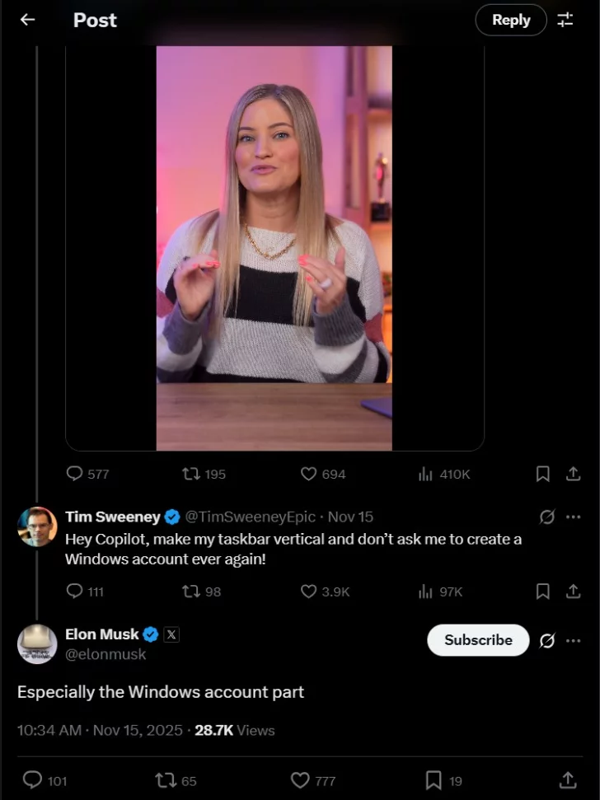Share the video post
Viewport: 600px width, 800px height.
point(573,474)
